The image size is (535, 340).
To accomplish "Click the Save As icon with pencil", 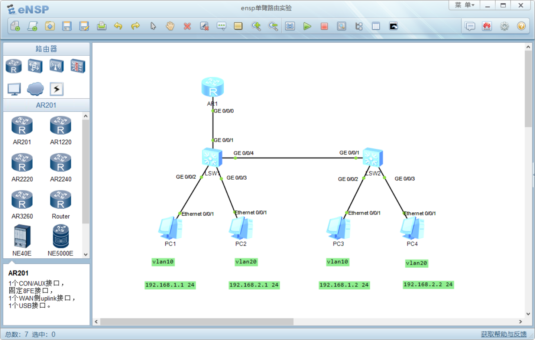I will (84, 26).
